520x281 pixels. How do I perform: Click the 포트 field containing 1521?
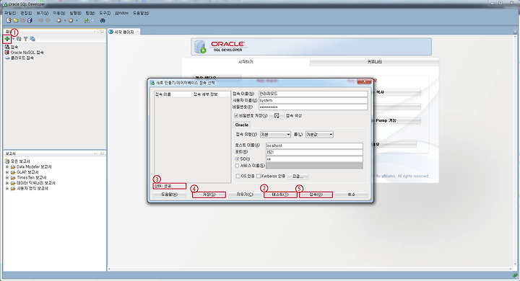(x=314, y=152)
